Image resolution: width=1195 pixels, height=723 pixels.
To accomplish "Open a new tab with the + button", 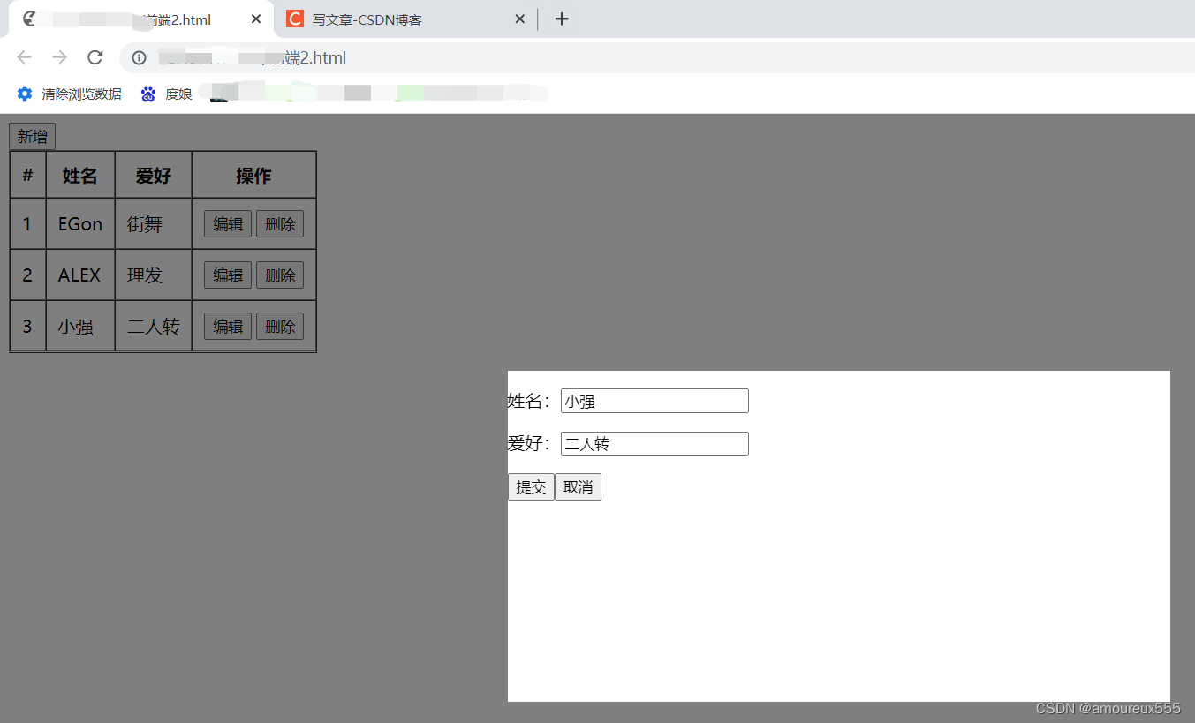I will 562,19.
